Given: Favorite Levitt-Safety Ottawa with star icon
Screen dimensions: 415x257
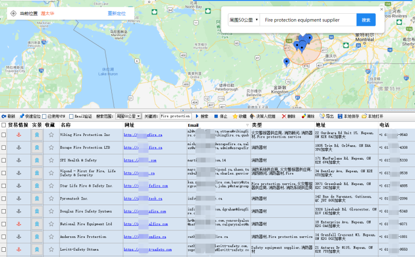Looking at the screenshot, I should [x=51, y=250].
